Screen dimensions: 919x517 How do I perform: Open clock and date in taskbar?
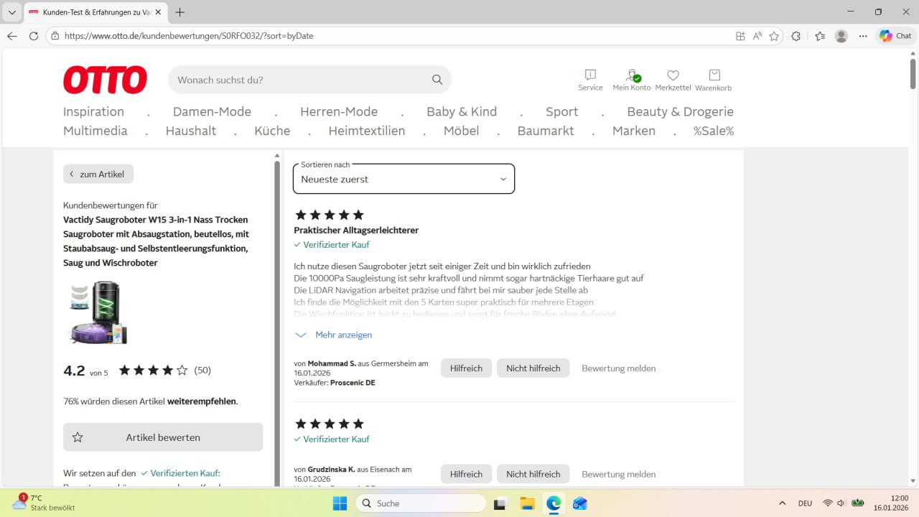tap(891, 503)
